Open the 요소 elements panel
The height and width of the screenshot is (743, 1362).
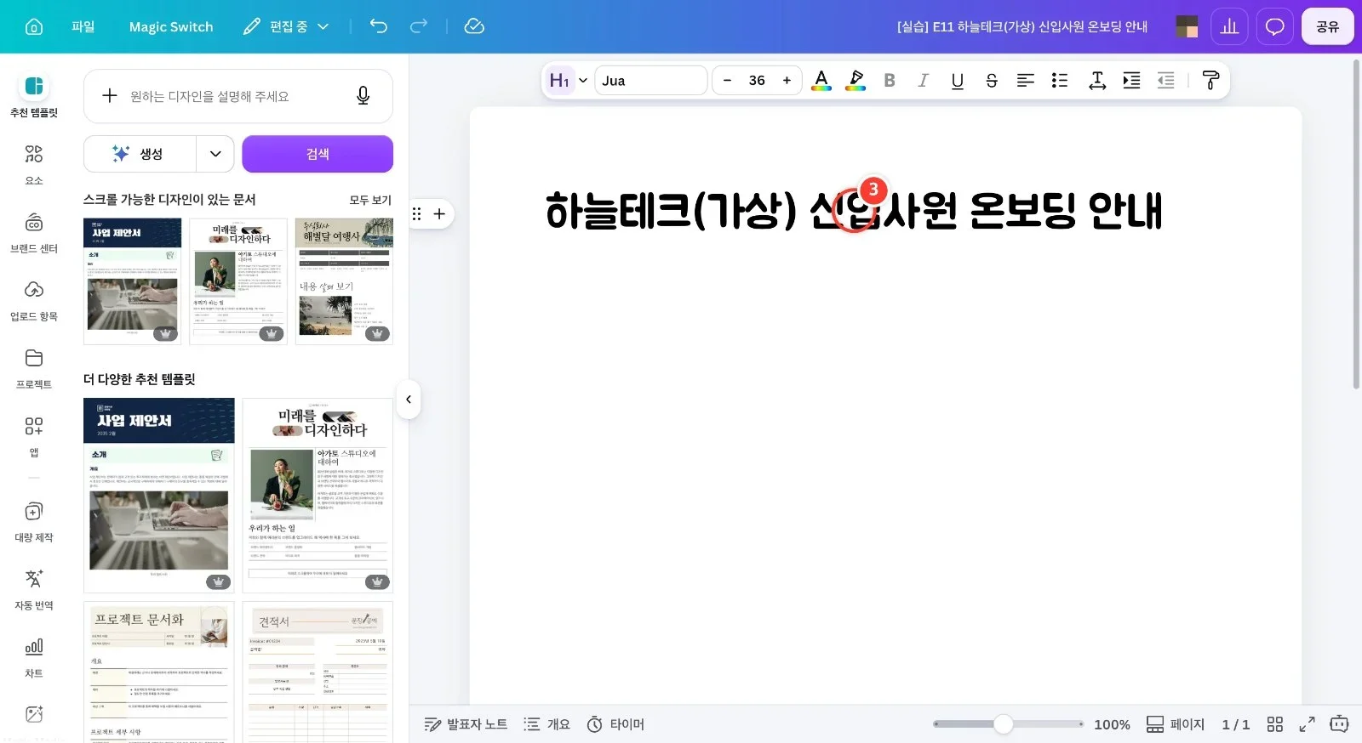click(x=34, y=164)
